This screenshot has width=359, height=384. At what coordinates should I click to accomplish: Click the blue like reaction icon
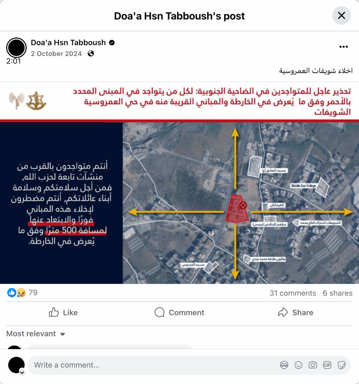12,292
